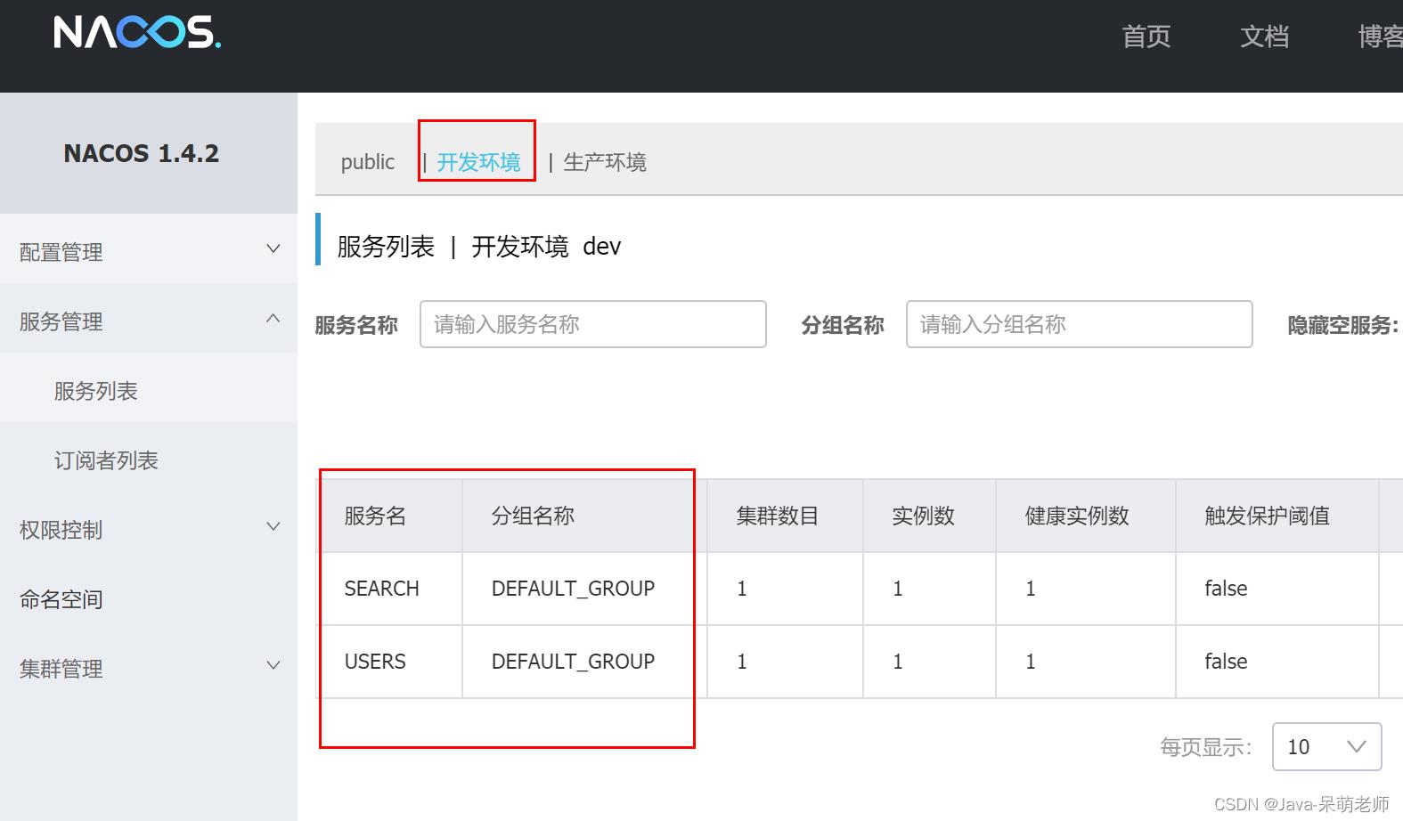Screen dimensions: 1403x821
Task: Click the SEARCH service name cell
Action: [x=381, y=589]
